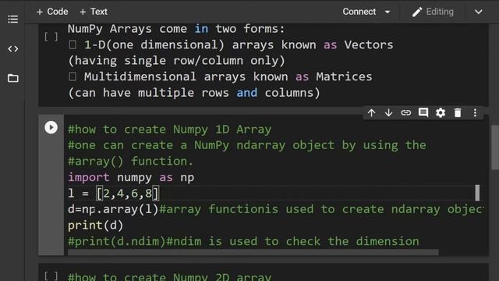The height and width of the screenshot is (281, 499).
Task: Click '#how to create Numpy 2D array' comment
Action: tap(169, 276)
